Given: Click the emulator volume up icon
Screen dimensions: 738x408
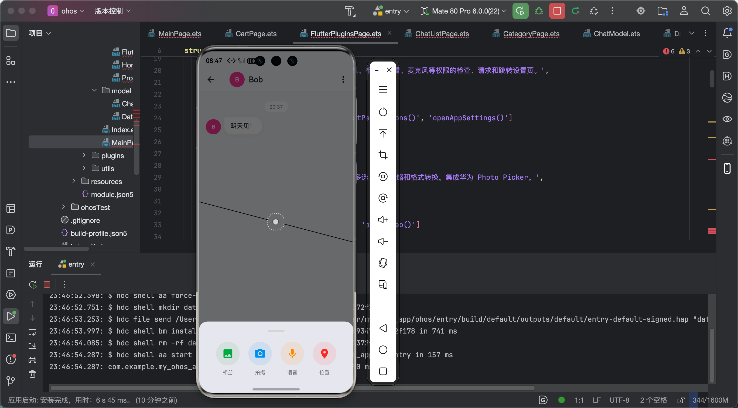Looking at the screenshot, I should coord(383,220).
